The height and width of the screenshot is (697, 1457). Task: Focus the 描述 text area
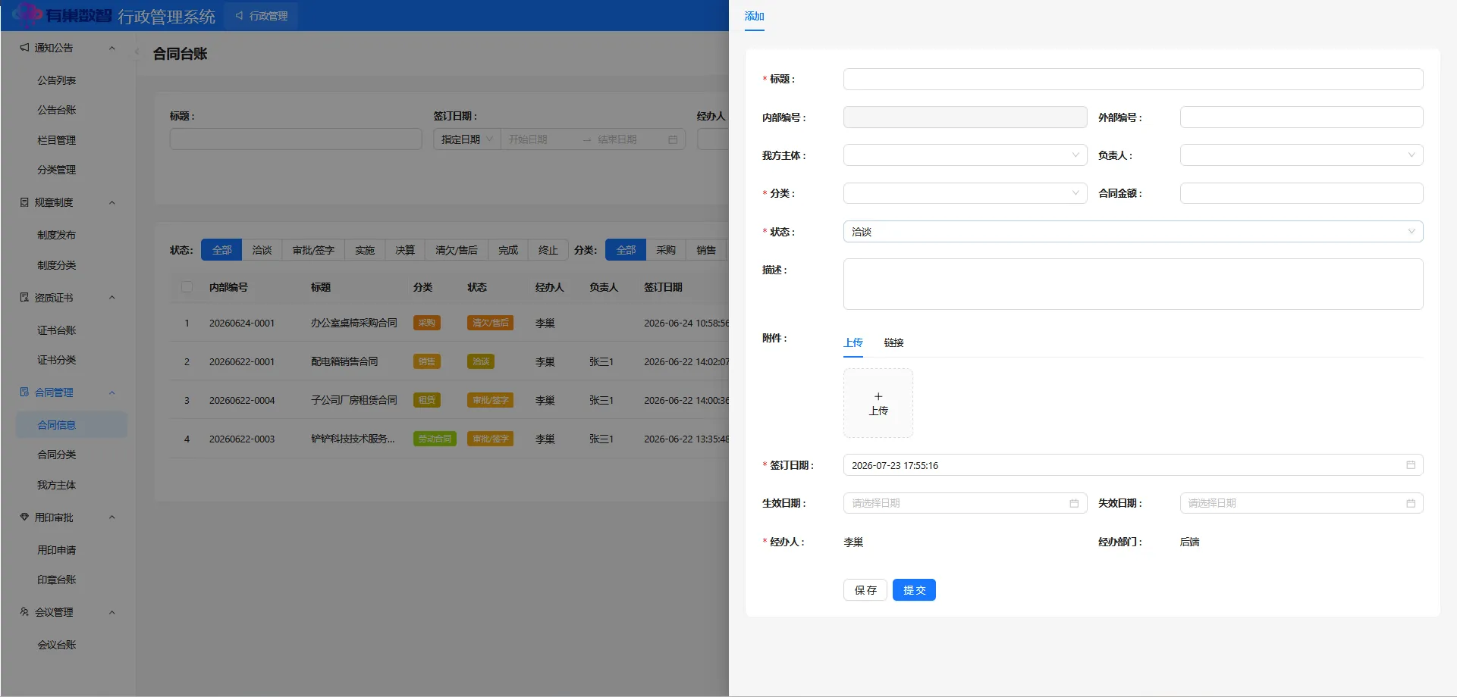[1133, 284]
